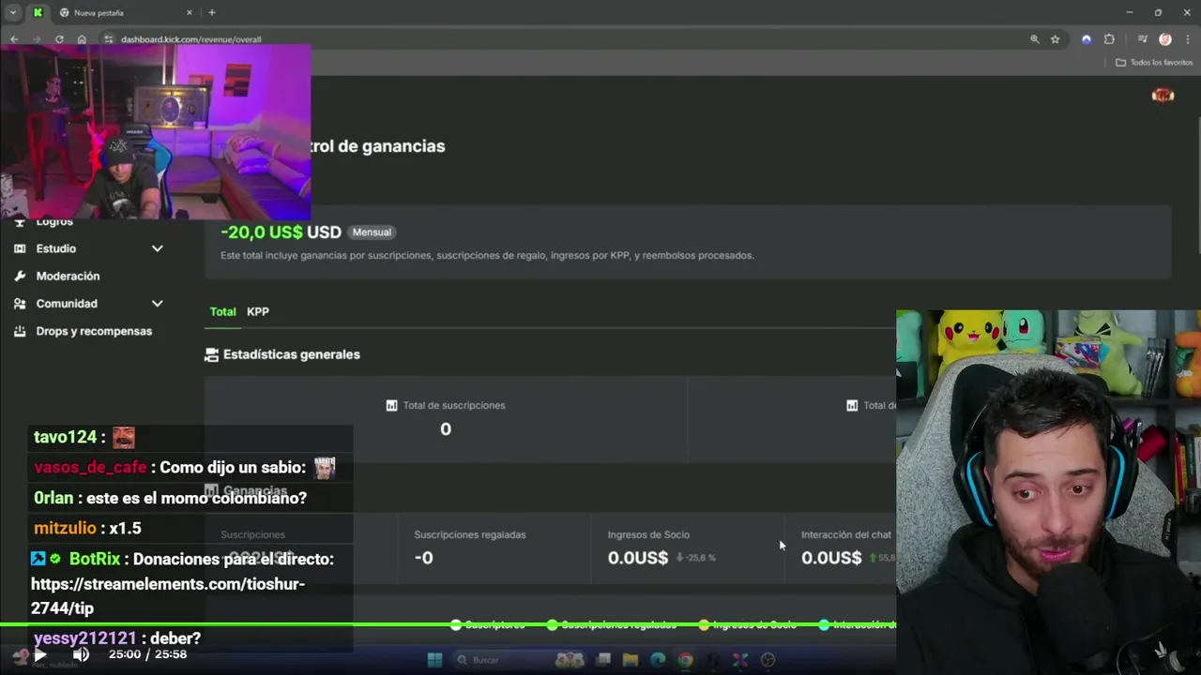The image size is (1201, 675).
Task: Click the -20,0 US$ USD earnings total
Action: click(281, 232)
